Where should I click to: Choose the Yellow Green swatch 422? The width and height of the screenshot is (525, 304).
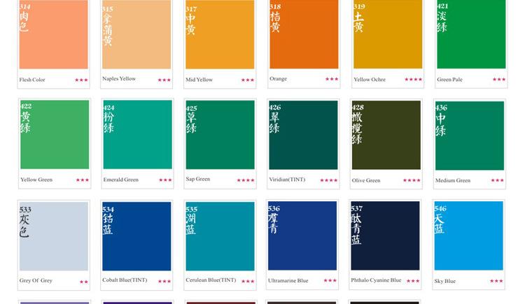click(54, 135)
